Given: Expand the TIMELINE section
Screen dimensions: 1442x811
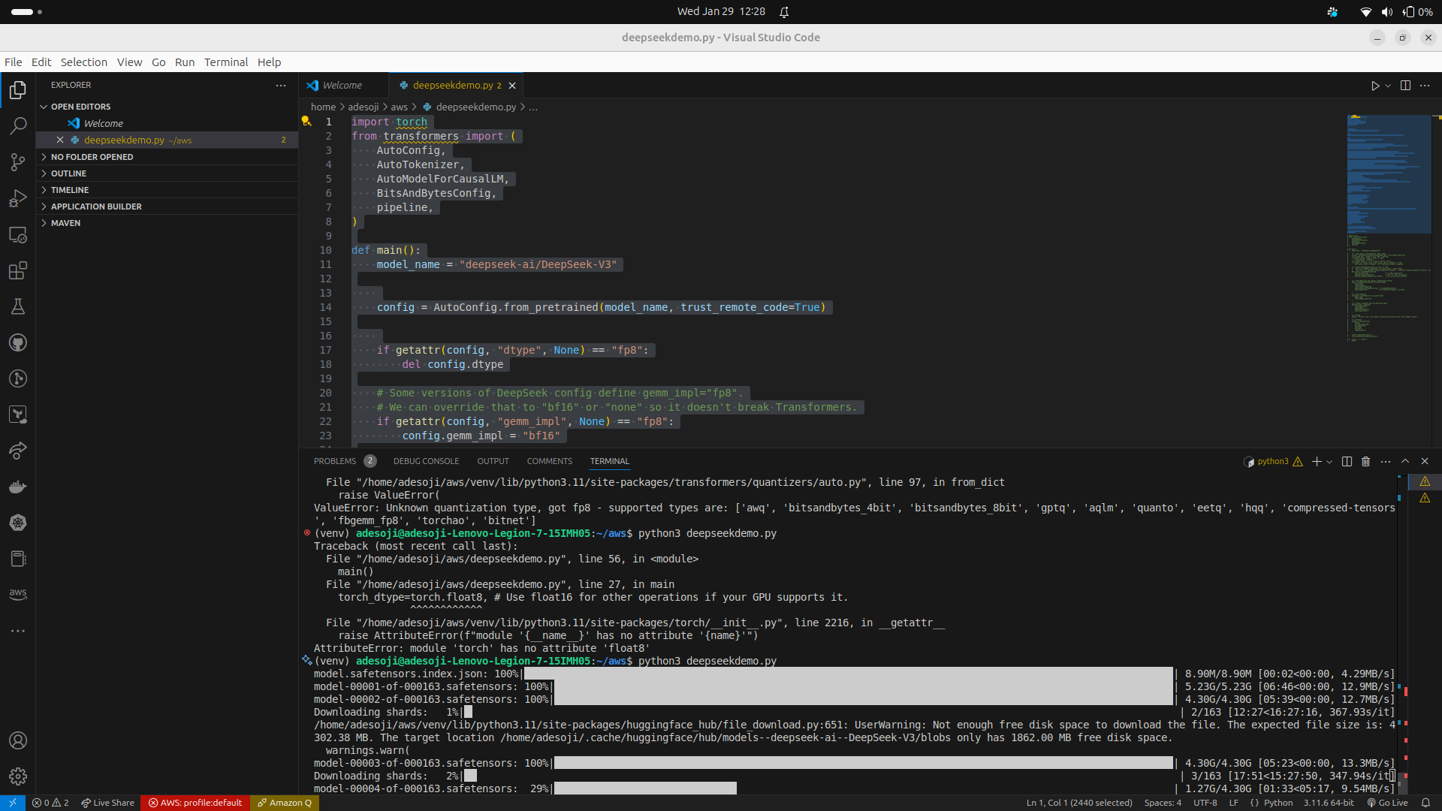Looking at the screenshot, I should [71, 190].
